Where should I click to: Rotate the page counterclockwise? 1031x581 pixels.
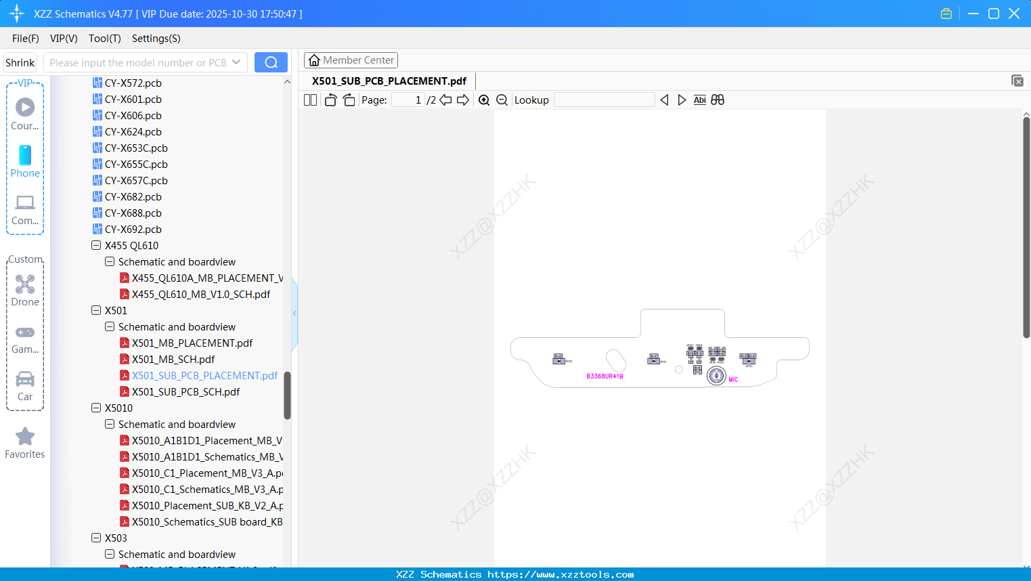click(330, 100)
